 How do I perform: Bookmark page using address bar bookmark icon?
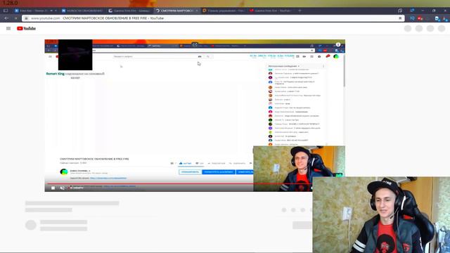click(x=400, y=18)
